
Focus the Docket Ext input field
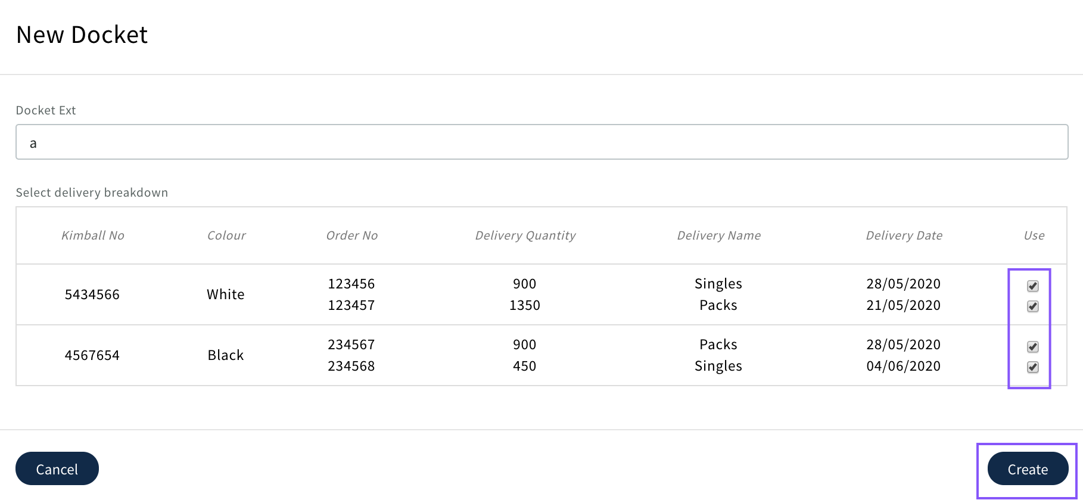(x=541, y=142)
